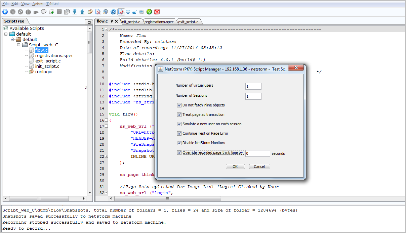Click Cancel in Script Manager dialog

point(259,167)
